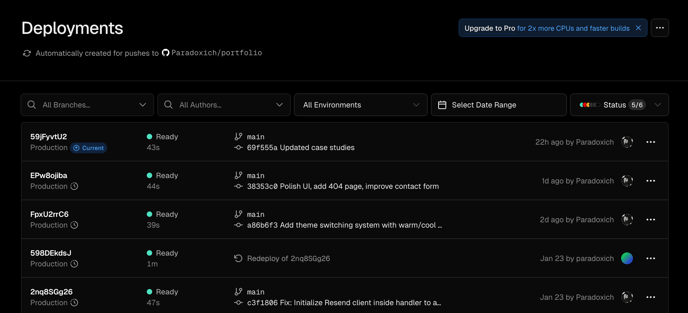Dismiss the Upgrade to Pro banner

coord(638,28)
